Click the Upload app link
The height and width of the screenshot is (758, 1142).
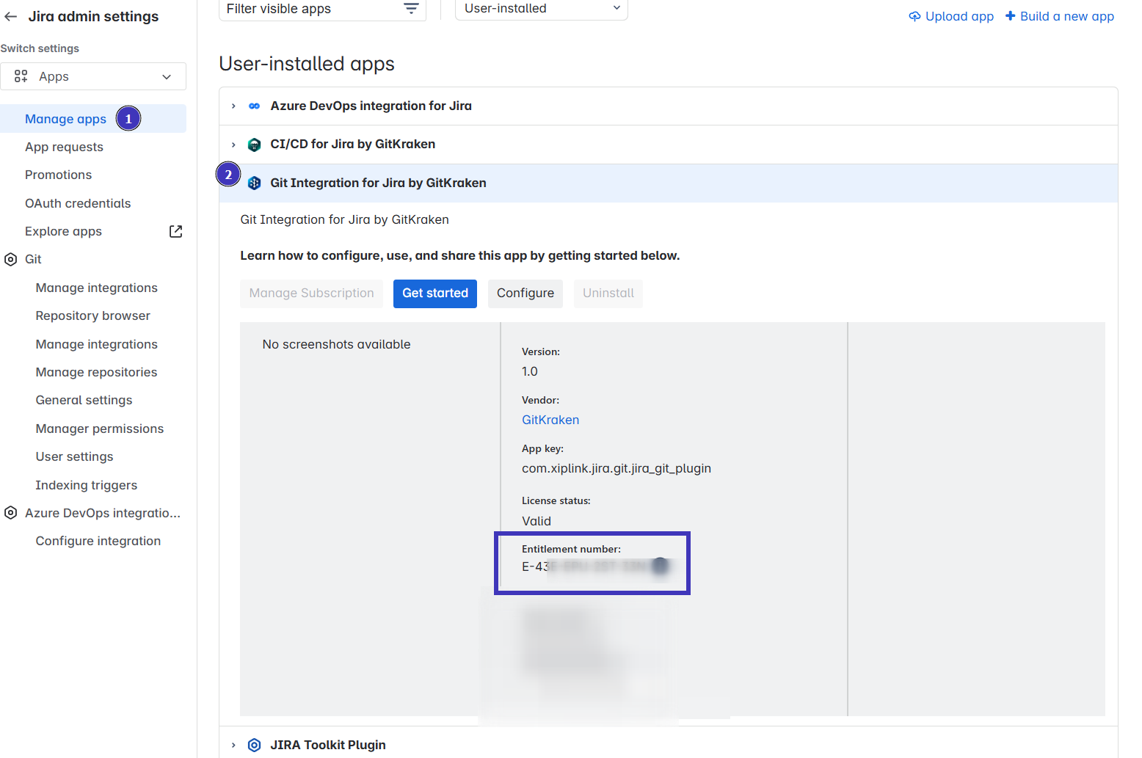[959, 16]
